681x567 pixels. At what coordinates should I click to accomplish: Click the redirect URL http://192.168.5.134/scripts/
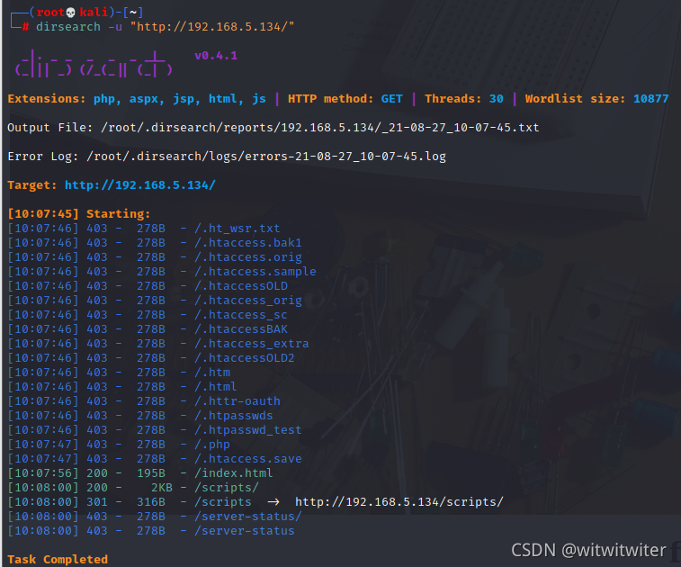(399, 502)
